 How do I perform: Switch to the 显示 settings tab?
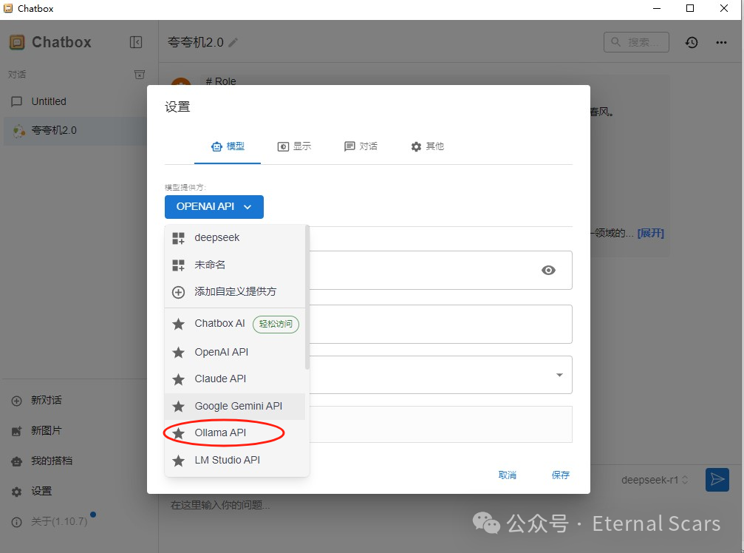294,146
